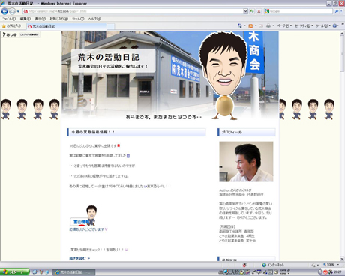Open post title 今週の買取価格情報！！
The width and height of the screenshot is (345, 276).
pyautogui.click(x=93, y=132)
